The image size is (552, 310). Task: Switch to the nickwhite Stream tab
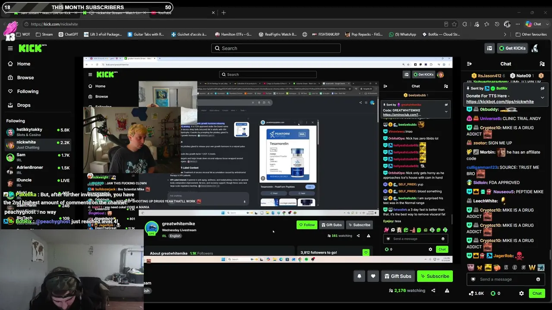click(115, 13)
